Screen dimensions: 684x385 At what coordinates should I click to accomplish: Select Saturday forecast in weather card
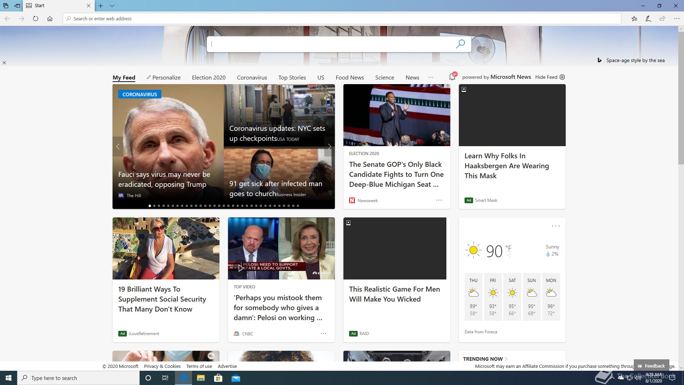coord(512,297)
